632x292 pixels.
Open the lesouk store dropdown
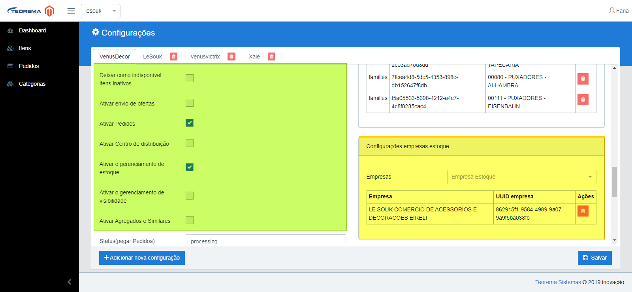[x=101, y=11]
